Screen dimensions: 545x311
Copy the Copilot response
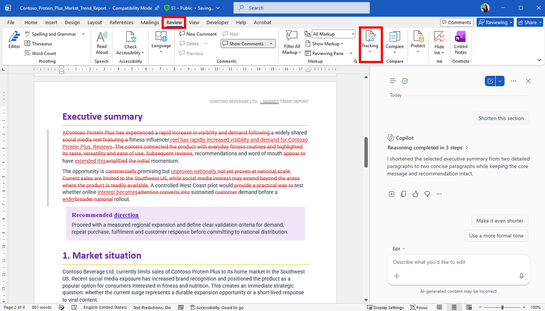[x=403, y=194]
